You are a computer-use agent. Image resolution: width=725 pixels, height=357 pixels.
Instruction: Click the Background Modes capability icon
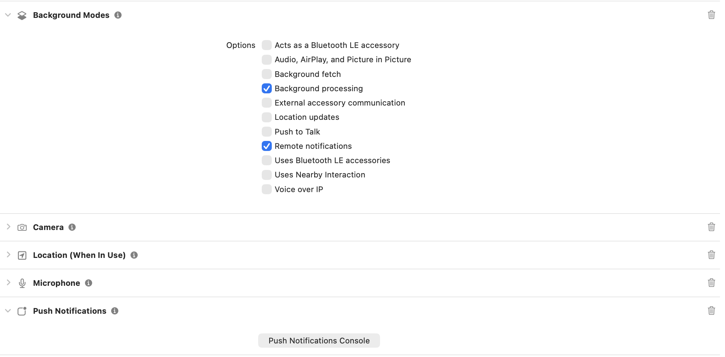click(x=22, y=15)
